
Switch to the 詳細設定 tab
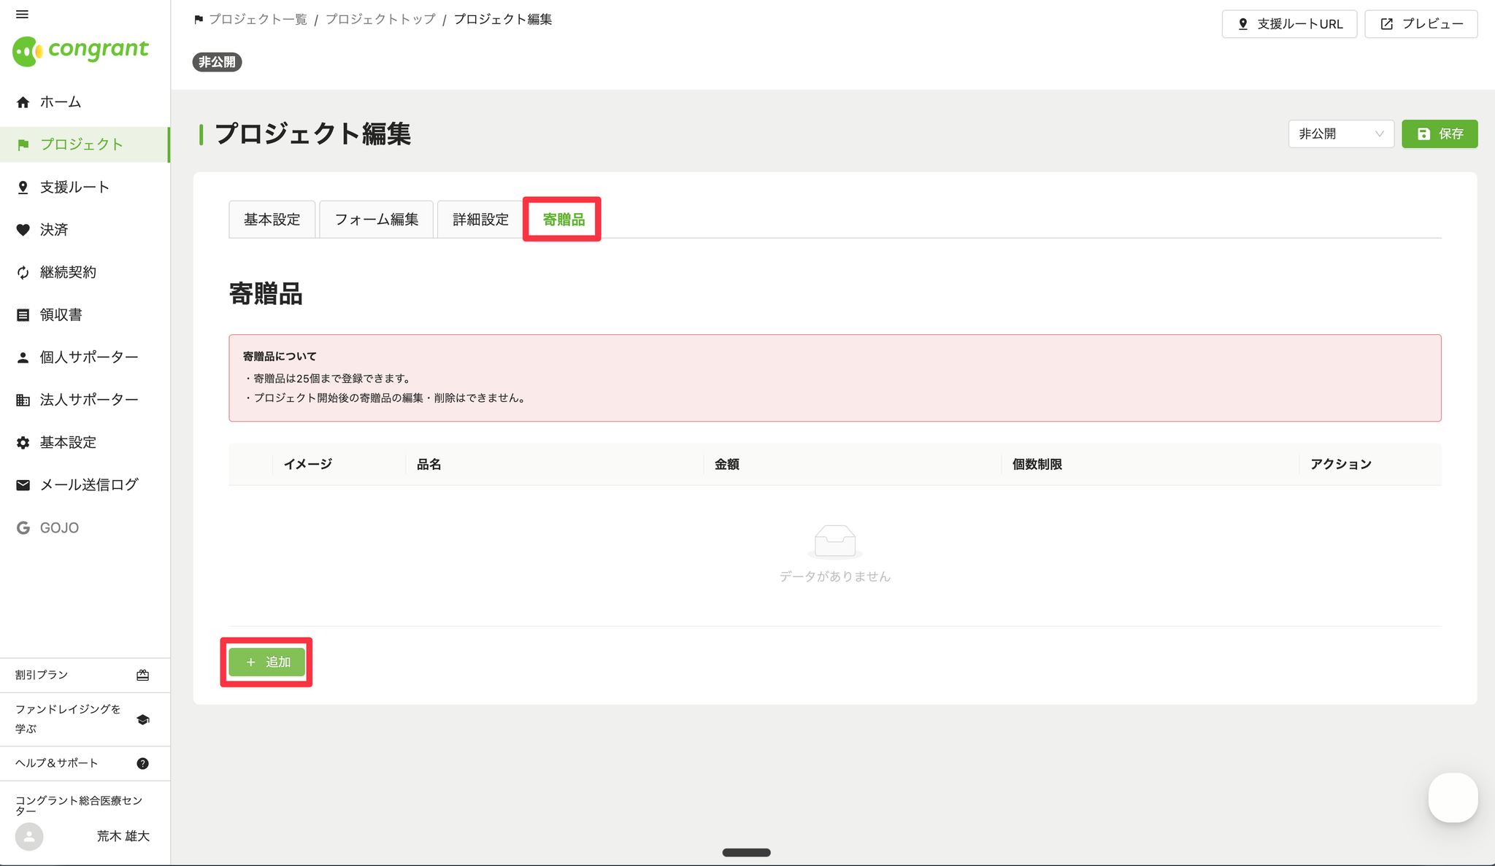tap(480, 220)
